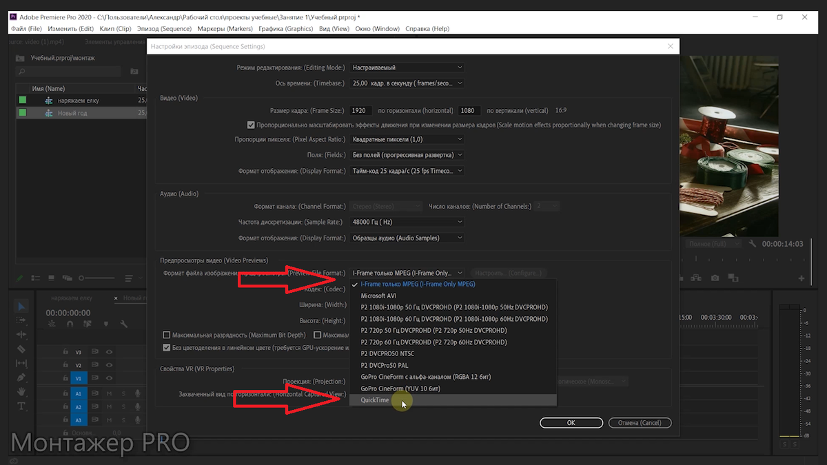Screen dimensions: 827x465
Task: Click the green label swatch of наряжаем елку
Action: click(x=22, y=101)
